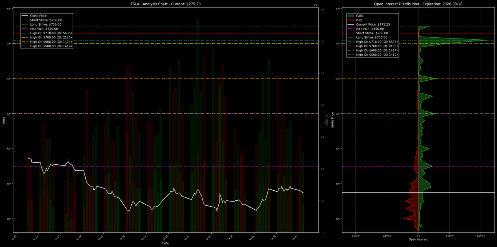Click the 03-17 date tick label

click(144, 237)
